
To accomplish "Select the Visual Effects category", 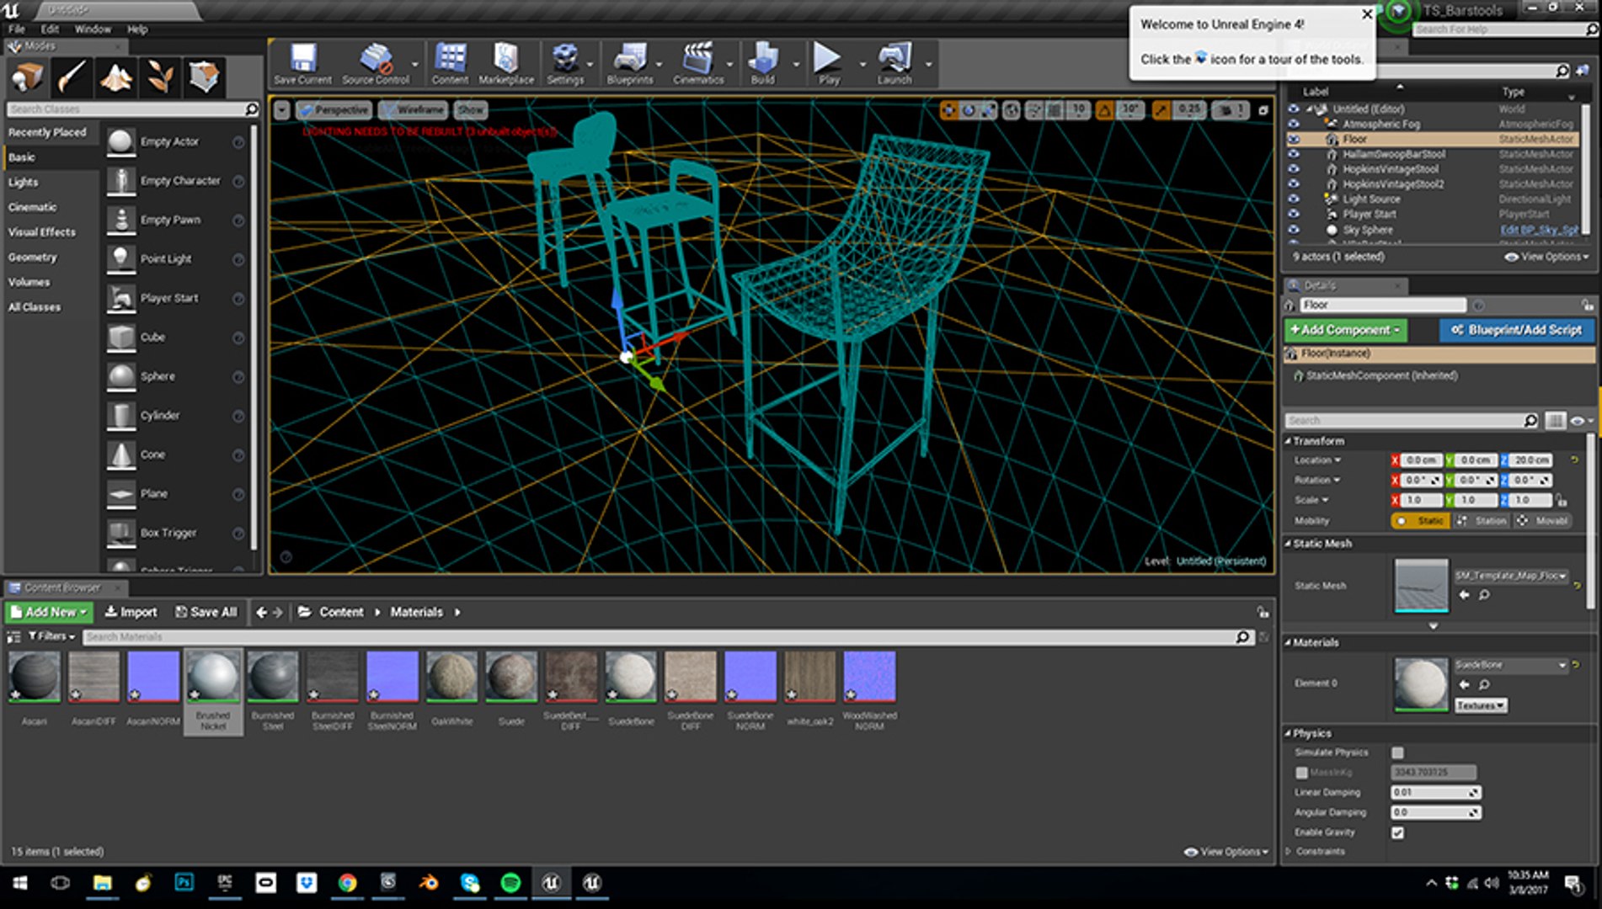I will [42, 232].
